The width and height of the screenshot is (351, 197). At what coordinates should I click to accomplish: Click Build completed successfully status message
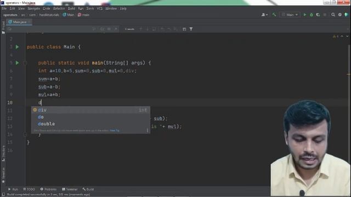point(48,195)
